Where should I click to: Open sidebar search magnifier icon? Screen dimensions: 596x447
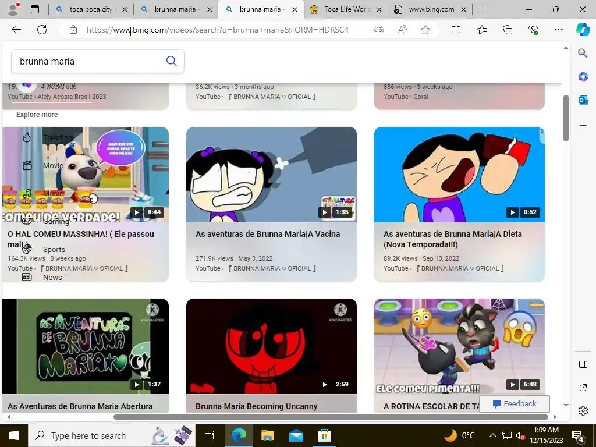click(583, 53)
